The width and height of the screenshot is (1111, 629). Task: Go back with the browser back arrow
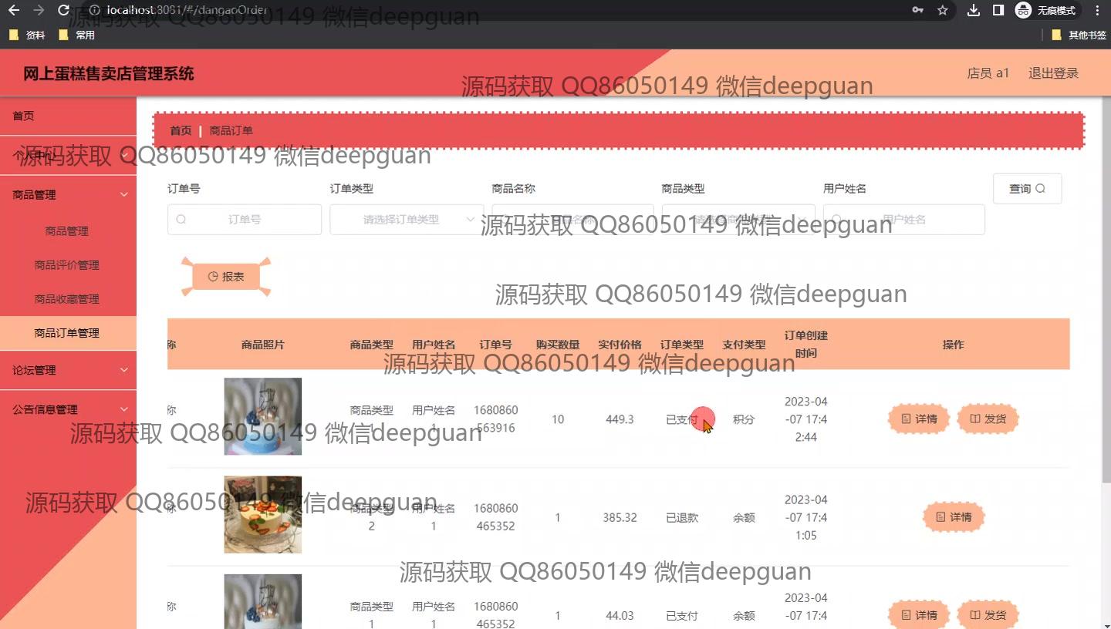(13, 10)
